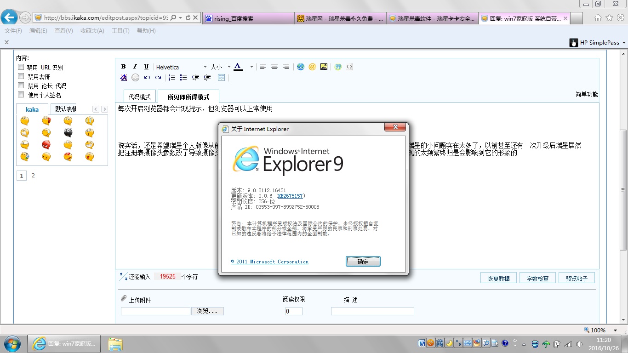The height and width of the screenshot is (353, 628).
Task: Insert a code block with the angle-brackets icon
Action: point(349,67)
